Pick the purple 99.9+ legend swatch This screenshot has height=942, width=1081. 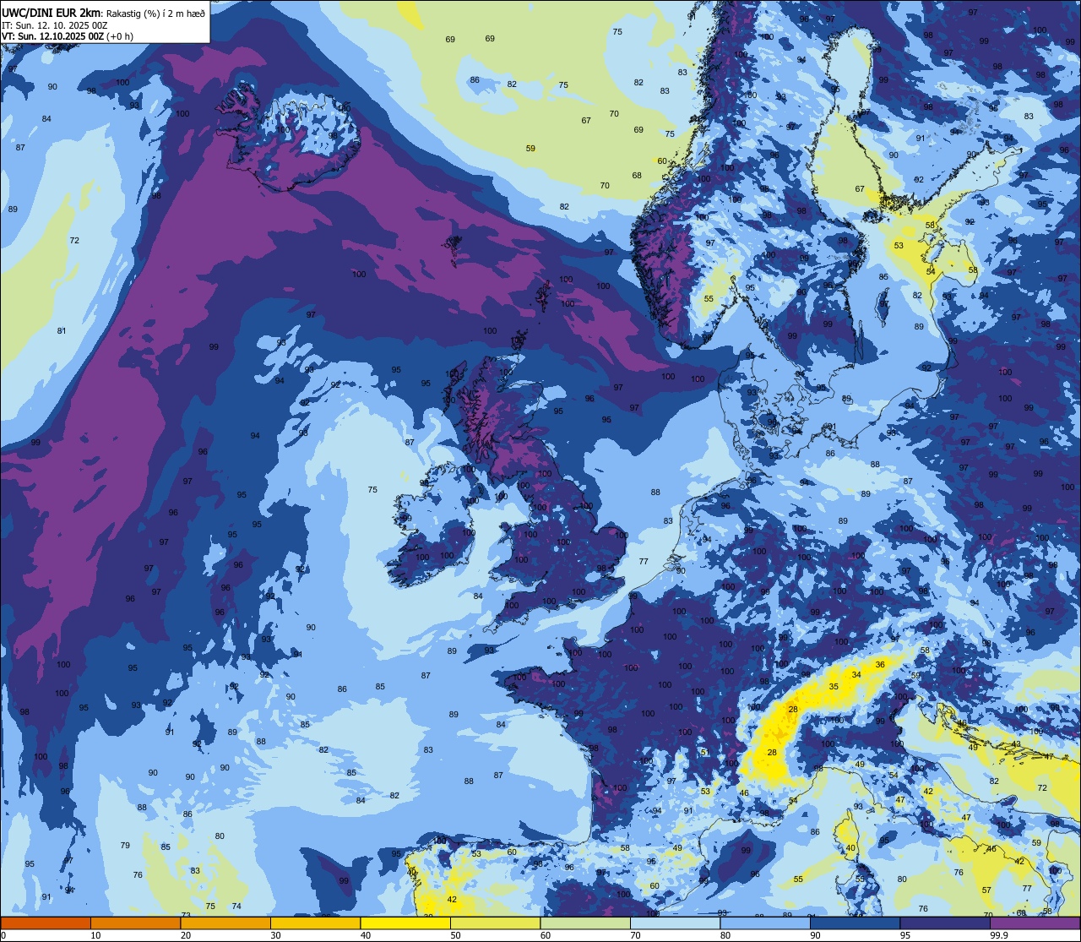point(1035,923)
